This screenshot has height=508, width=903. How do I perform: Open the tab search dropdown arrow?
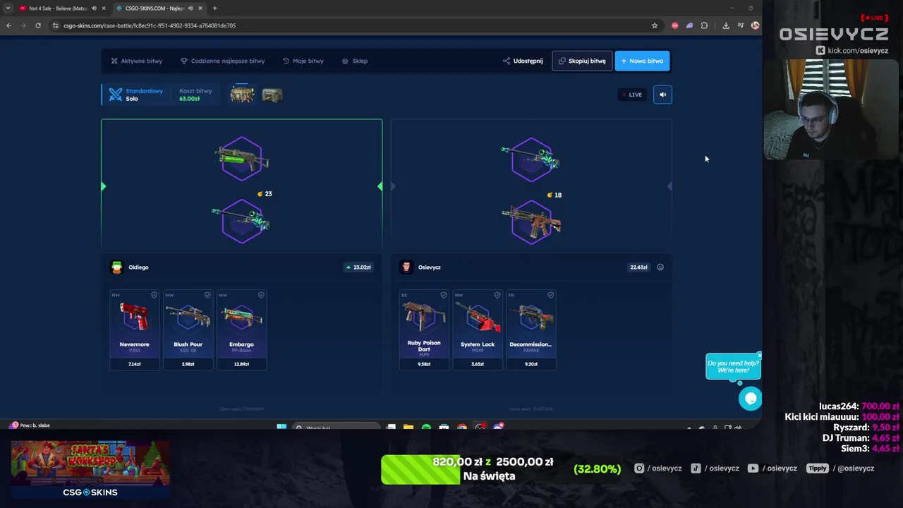pos(7,8)
